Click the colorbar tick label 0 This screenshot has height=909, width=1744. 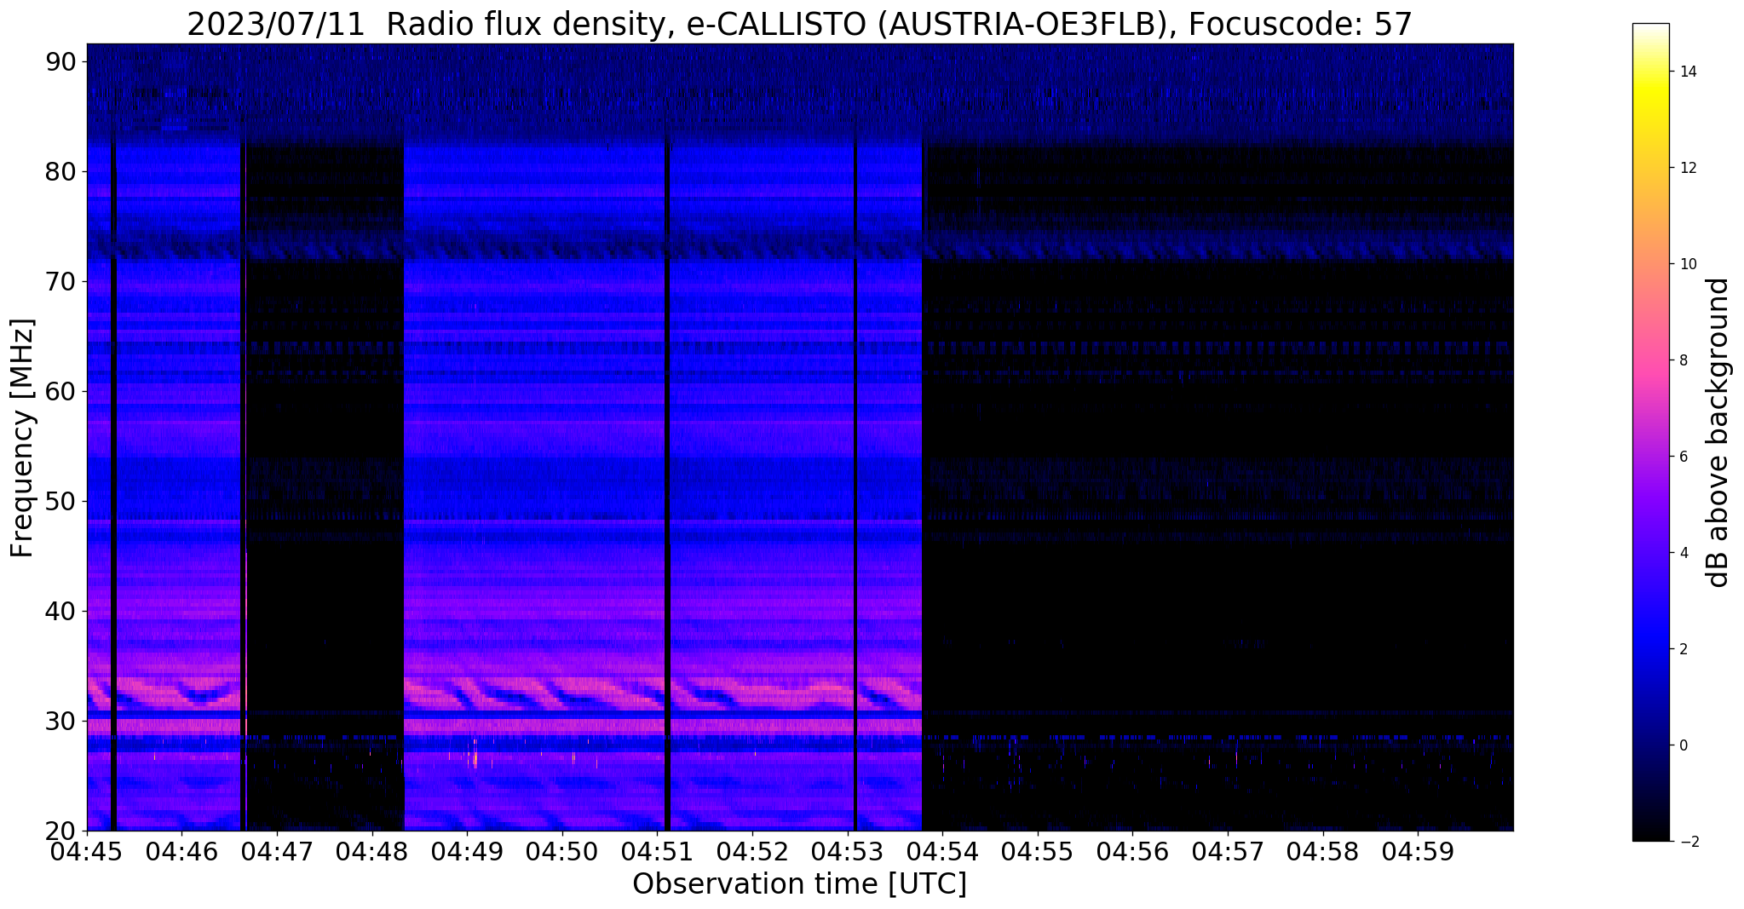click(x=1682, y=745)
